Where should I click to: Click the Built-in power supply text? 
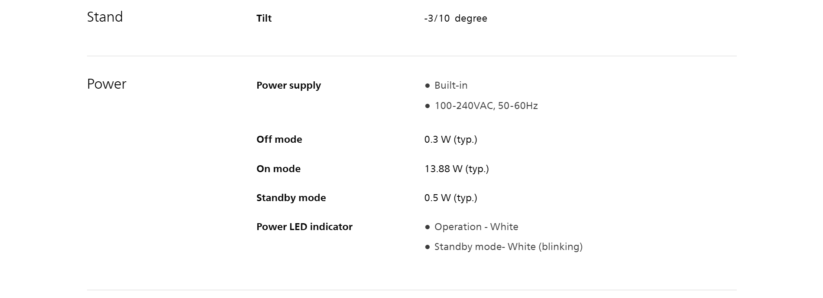pyautogui.click(x=451, y=85)
